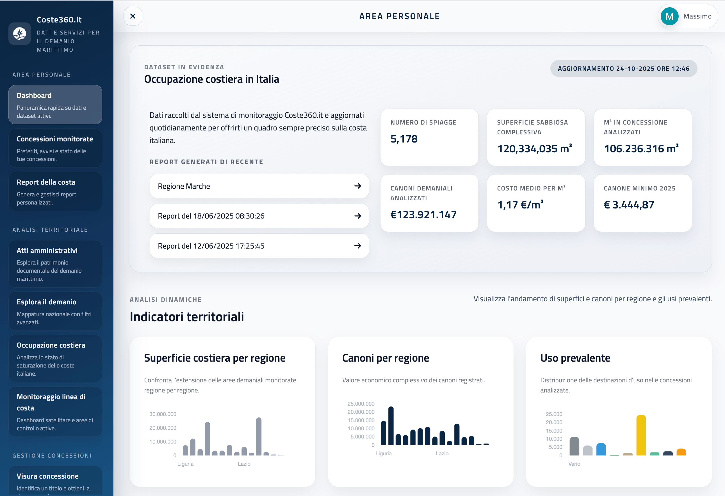
Task: Open Monitoraggio linea di costa
Action: tap(55, 412)
